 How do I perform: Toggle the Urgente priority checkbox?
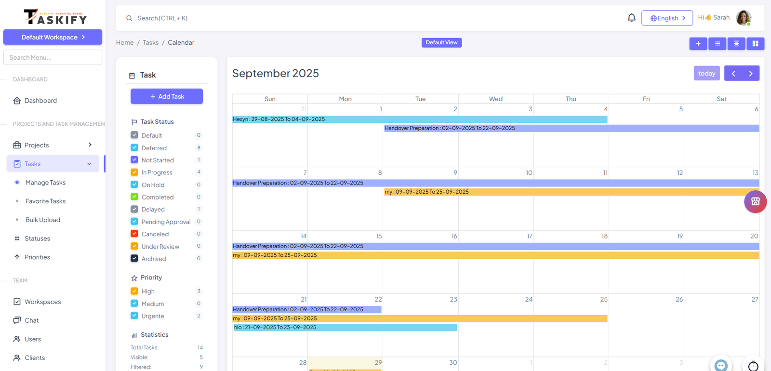point(134,316)
